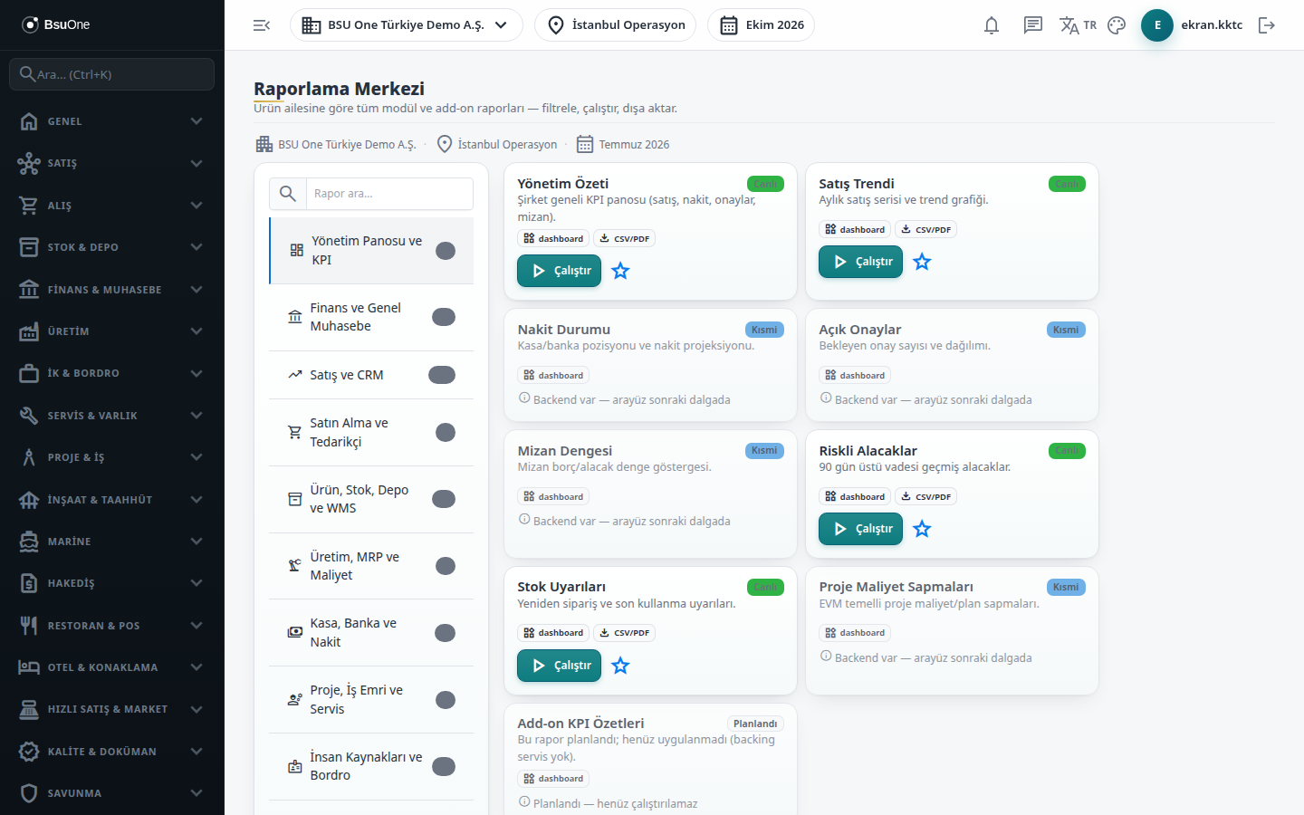The height and width of the screenshot is (815, 1304).
Task: Open the BSU One Türkiye Demo A.Ş. company dropdown
Action: pos(406,25)
